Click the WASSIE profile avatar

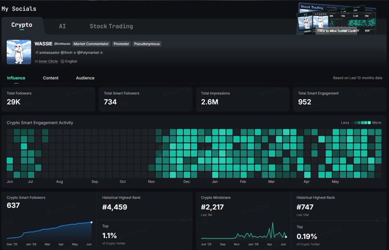[x=19, y=52]
